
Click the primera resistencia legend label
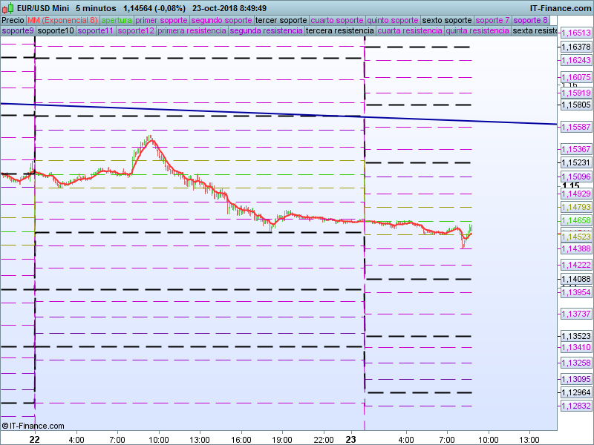coord(192,31)
